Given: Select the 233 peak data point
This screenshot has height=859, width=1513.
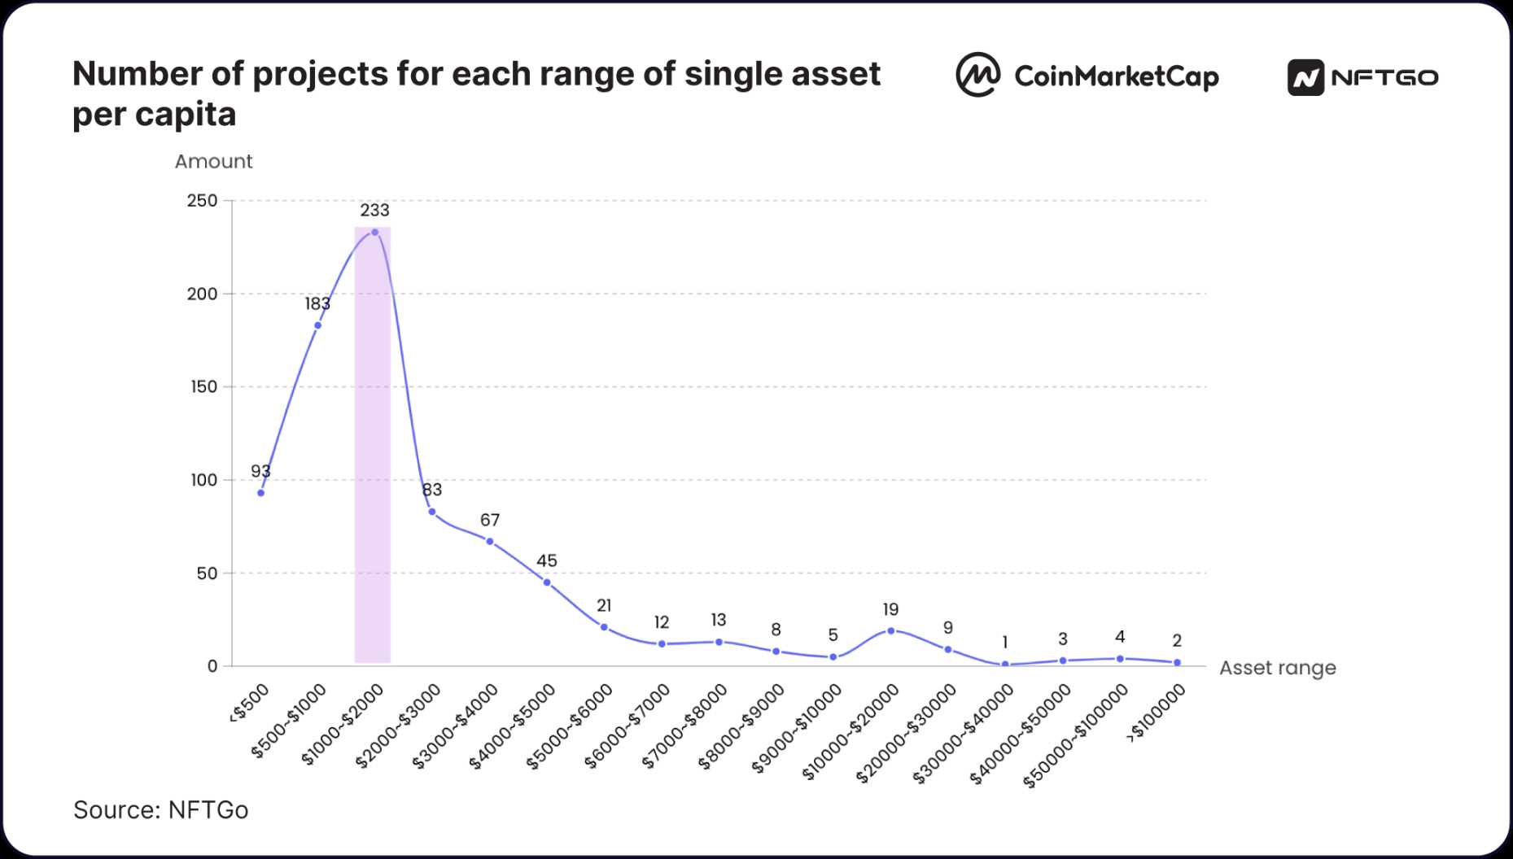Looking at the screenshot, I should click(374, 233).
